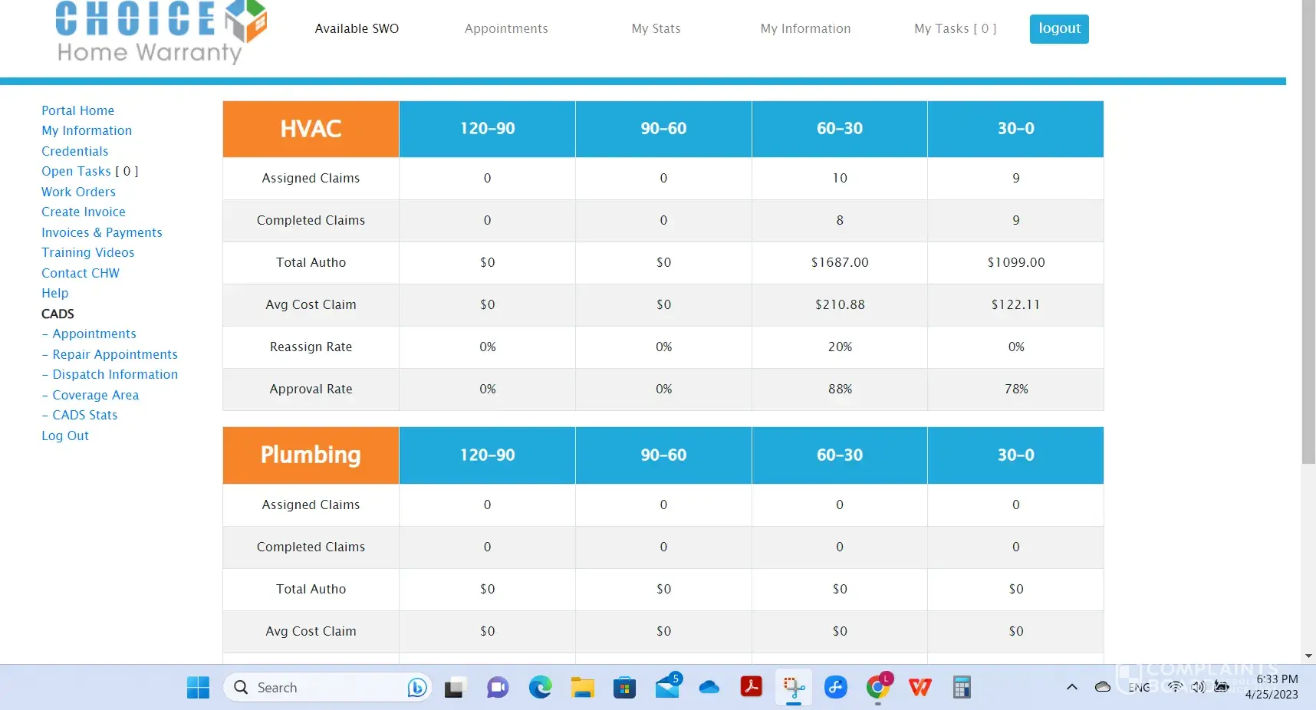Click the page's vertical scrollbar thumb
The width and height of the screenshot is (1316, 710).
click(1308, 230)
